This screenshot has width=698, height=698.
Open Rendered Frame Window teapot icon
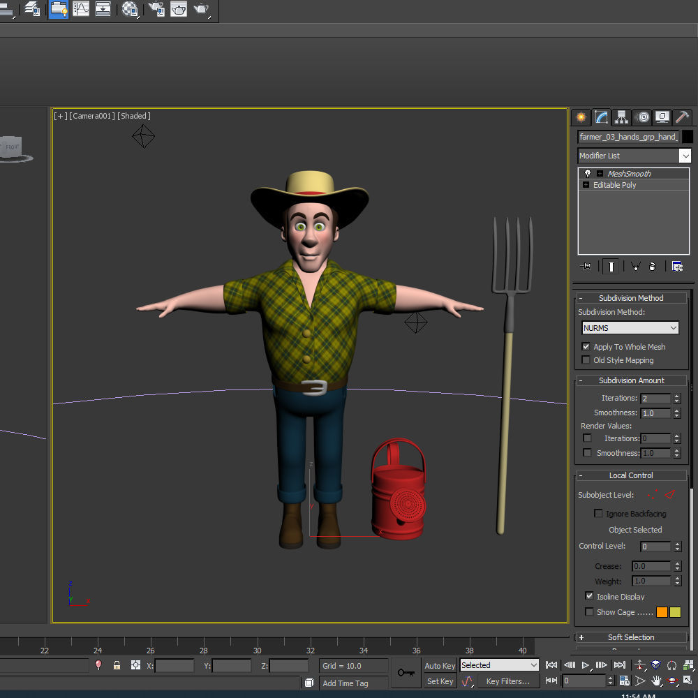pyautogui.click(x=179, y=9)
